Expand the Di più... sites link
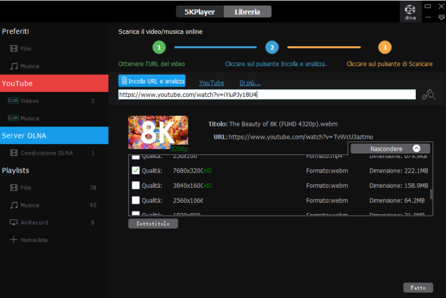The image size is (446, 298). click(x=250, y=83)
